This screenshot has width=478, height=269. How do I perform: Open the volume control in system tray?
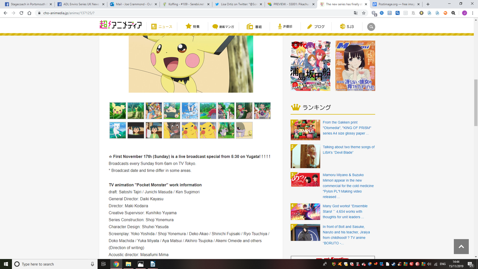(429, 264)
